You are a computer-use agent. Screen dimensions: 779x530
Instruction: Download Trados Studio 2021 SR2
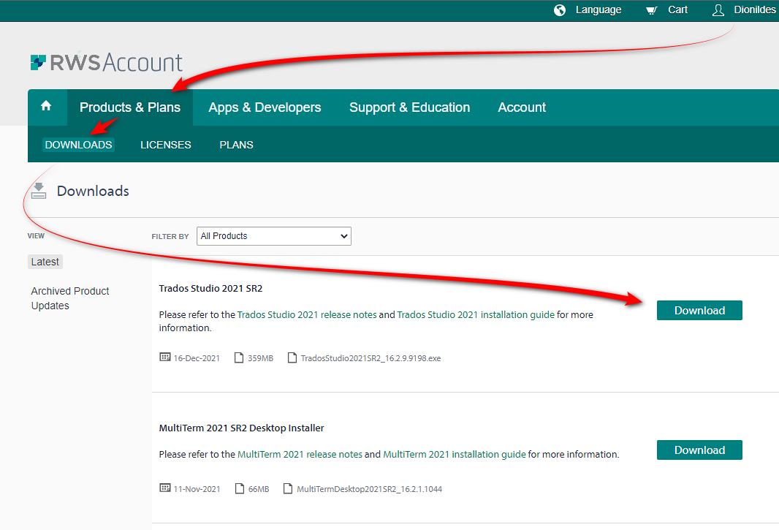point(699,310)
